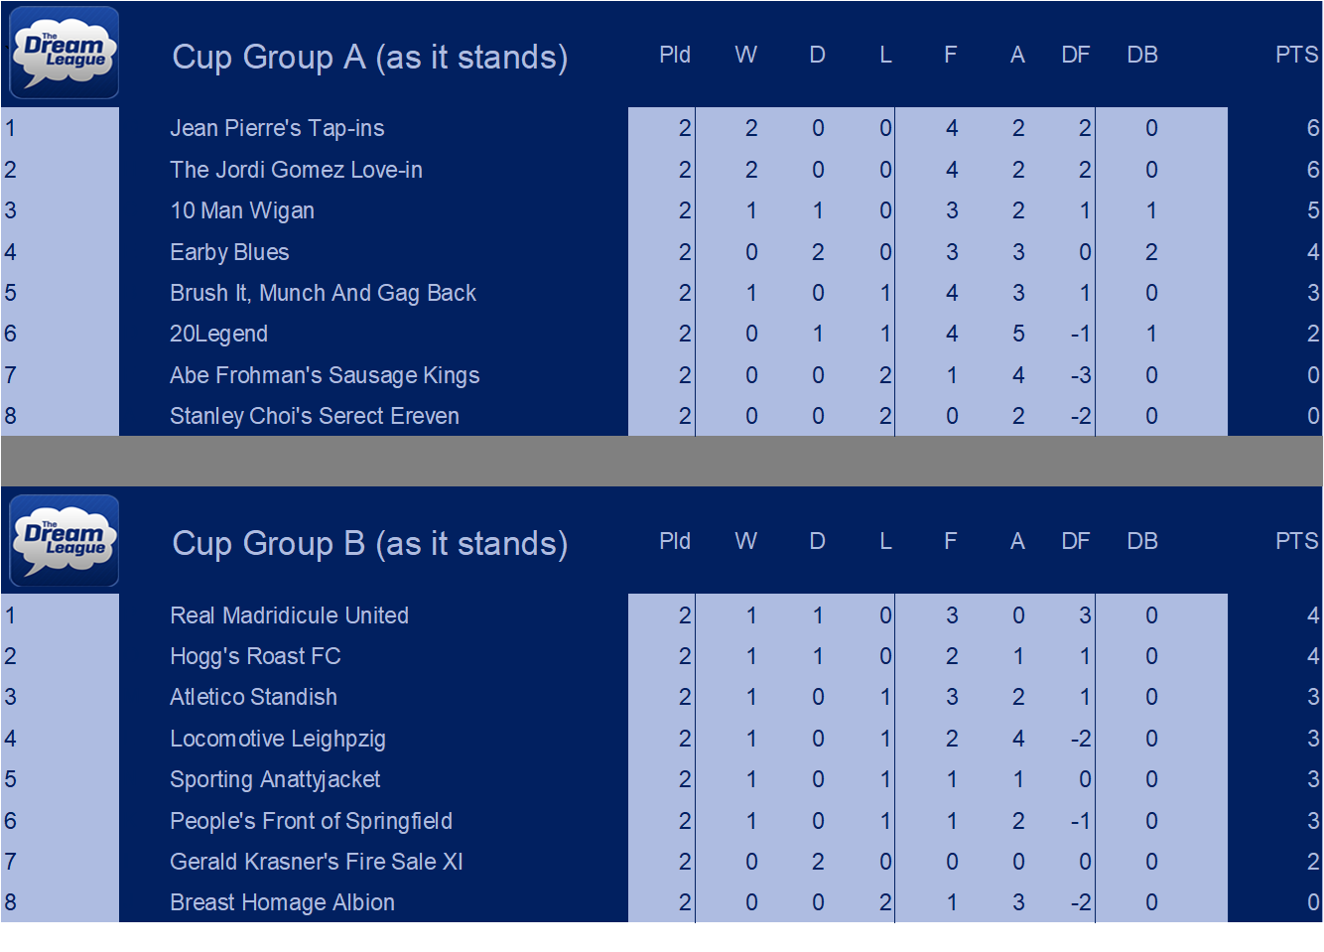Select Real Madridicule United team
1324x952 pixels.
(x=289, y=615)
